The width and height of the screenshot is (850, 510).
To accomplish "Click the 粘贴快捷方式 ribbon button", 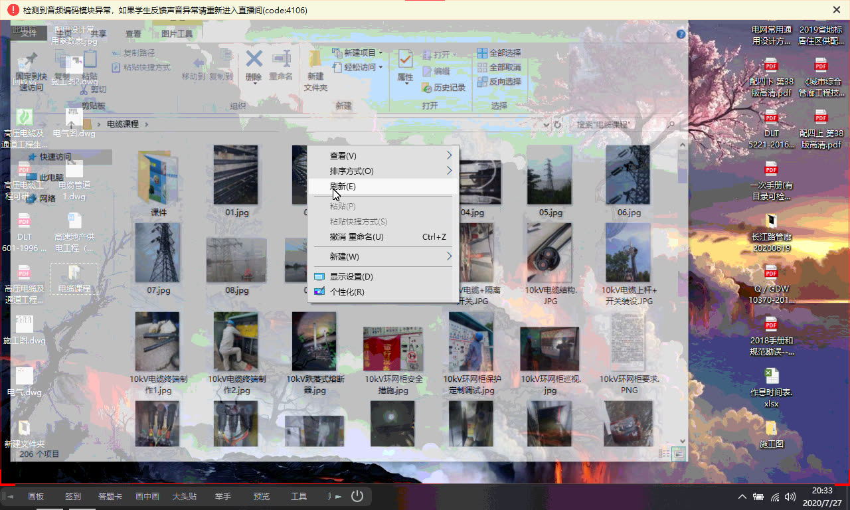I will pyautogui.click(x=140, y=67).
